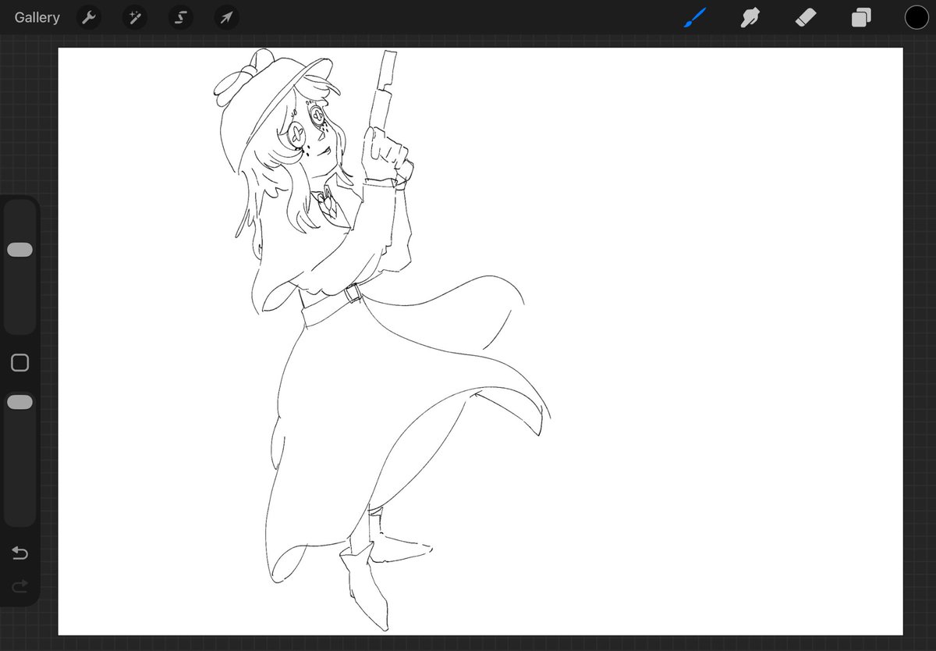
Task: Undo the last stroke
Action: pyautogui.click(x=19, y=553)
